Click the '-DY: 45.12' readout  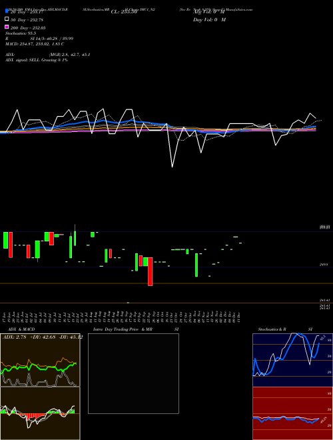pyautogui.click(x=71, y=337)
